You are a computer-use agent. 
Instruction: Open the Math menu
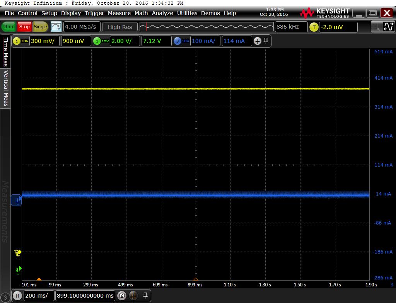(141, 13)
